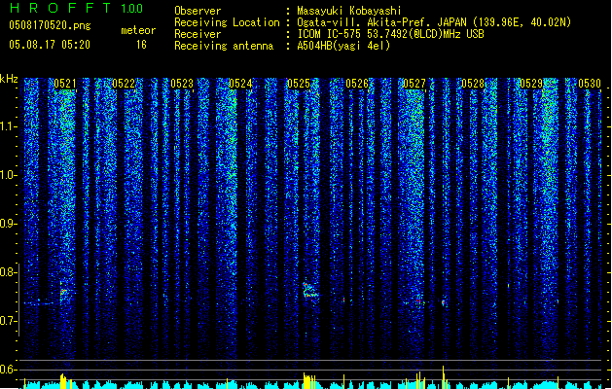Click the 0522 time marker

tap(124, 84)
